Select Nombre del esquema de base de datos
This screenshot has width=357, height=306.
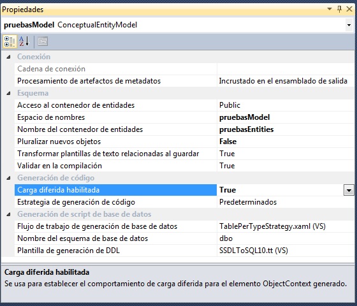pos(115,238)
